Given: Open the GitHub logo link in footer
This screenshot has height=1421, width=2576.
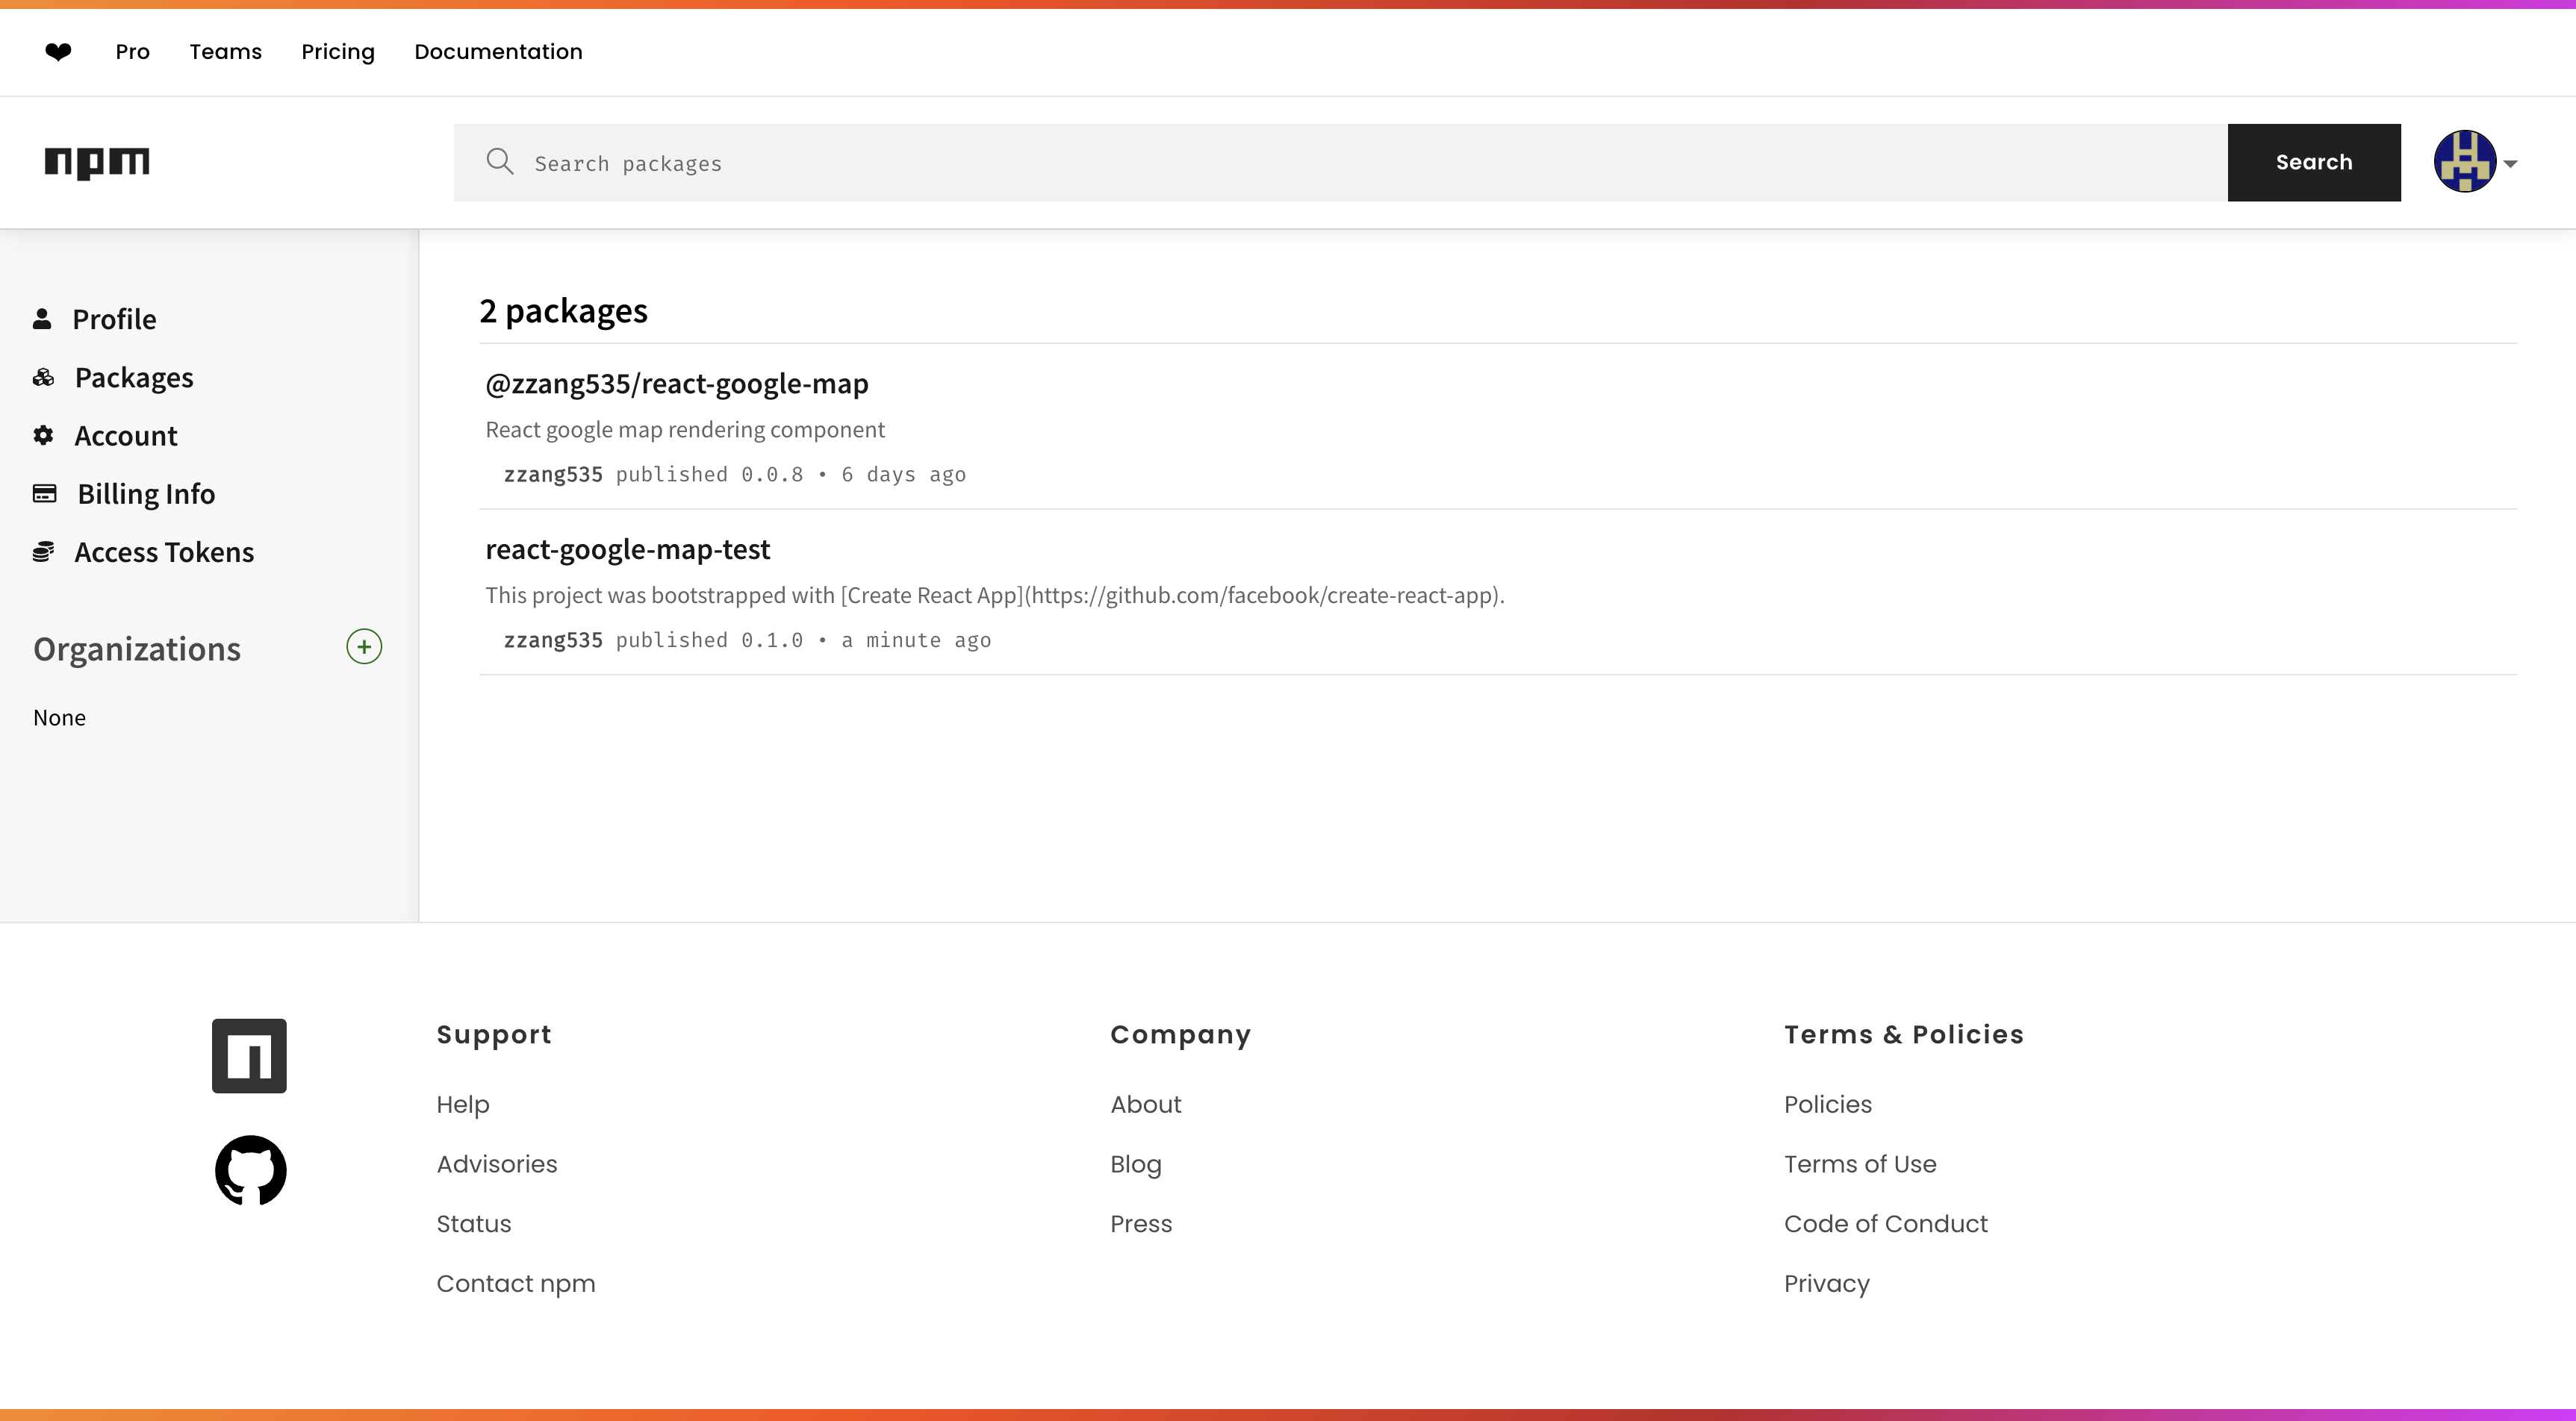Looking at the screenshot, I should click(250, 1170).
